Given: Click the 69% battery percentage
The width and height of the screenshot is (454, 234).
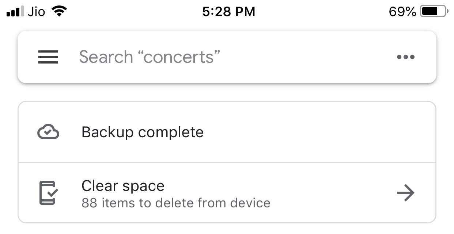Looking at the screenshot, I should click(402, 12).
